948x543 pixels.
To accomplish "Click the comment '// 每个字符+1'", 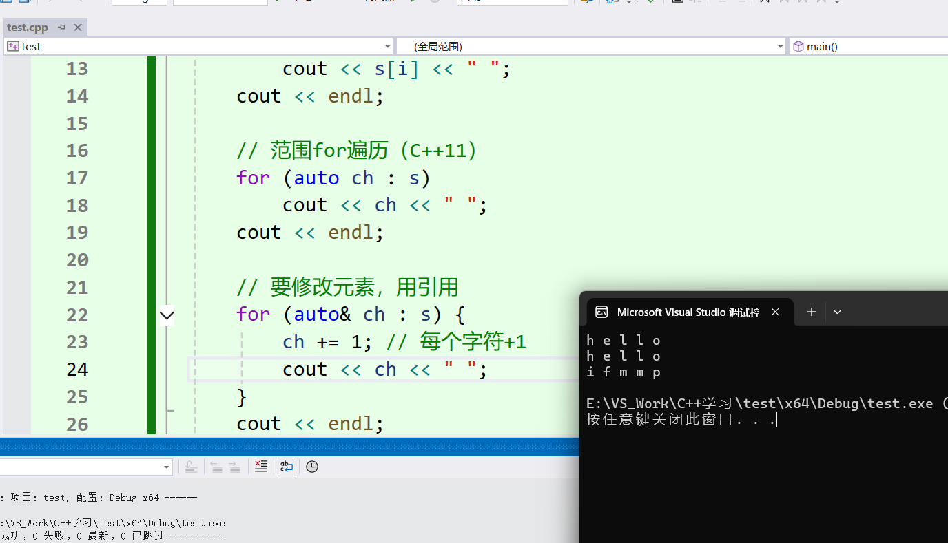I will [456, 341].
